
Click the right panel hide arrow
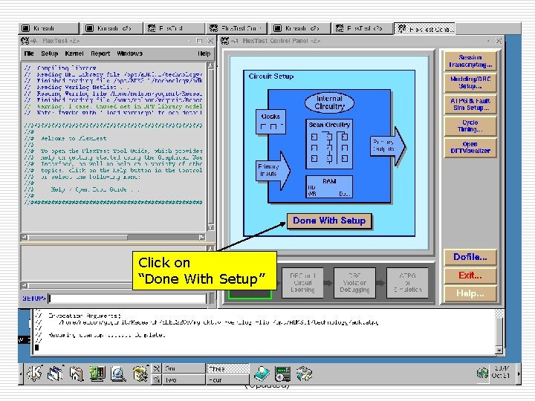519,374
